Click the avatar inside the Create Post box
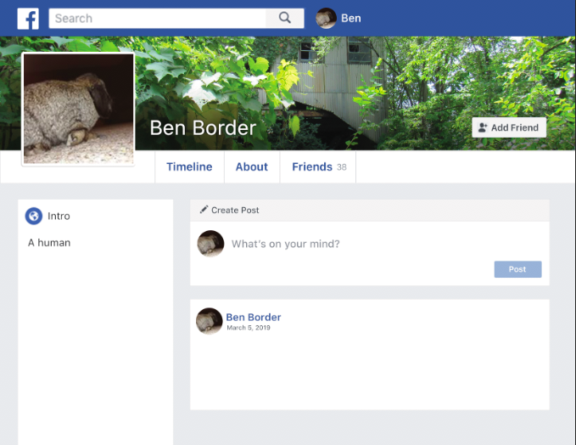 point(211,244)
